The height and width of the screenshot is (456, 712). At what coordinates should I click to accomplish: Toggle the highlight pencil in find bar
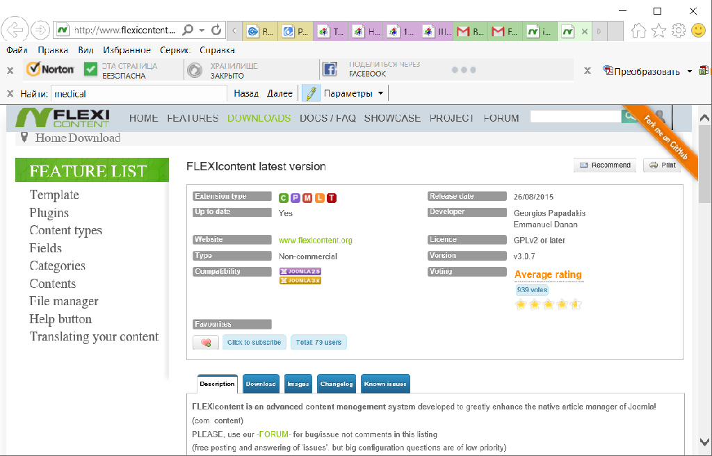click(x=311, y=93)
